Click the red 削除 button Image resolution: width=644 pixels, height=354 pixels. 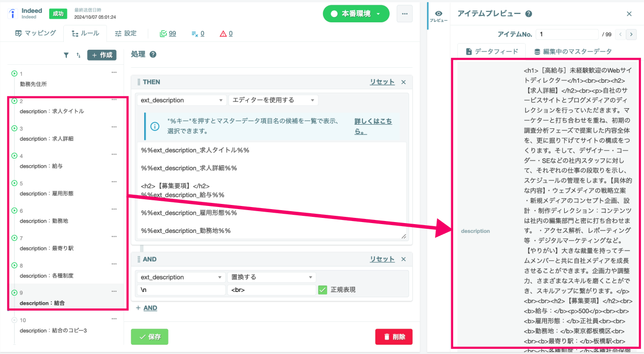394,336
